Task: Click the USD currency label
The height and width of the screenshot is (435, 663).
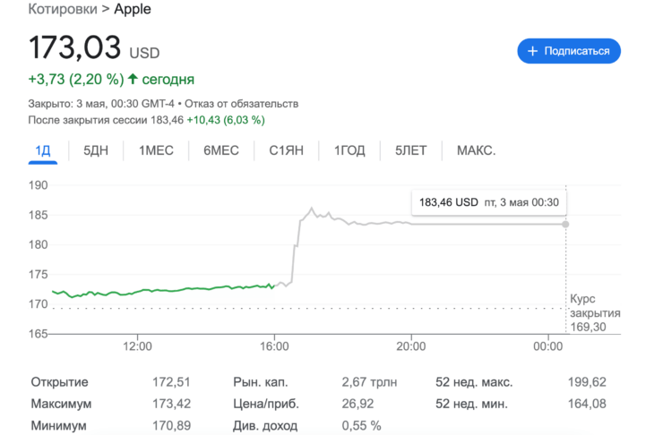Action: [144, 53]
